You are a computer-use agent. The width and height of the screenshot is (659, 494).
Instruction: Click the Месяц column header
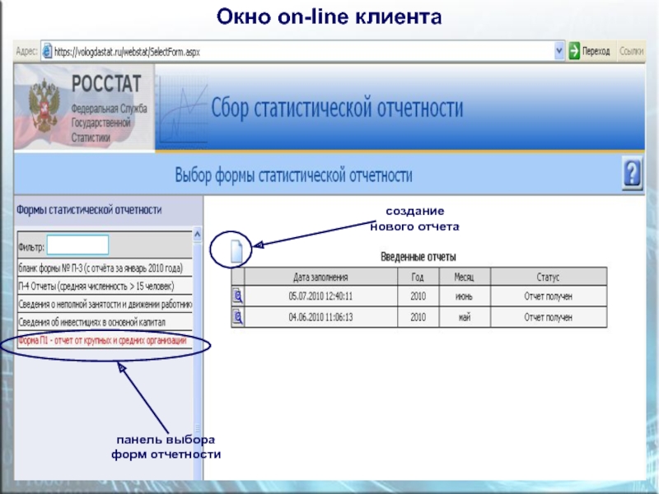coord(465,277)
